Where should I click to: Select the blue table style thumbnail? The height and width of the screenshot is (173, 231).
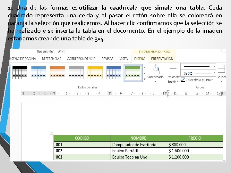39,72
